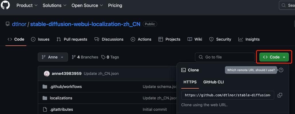Open the Wiki tab
Screen dimensions: 295x114
click(x=195, y=39)
